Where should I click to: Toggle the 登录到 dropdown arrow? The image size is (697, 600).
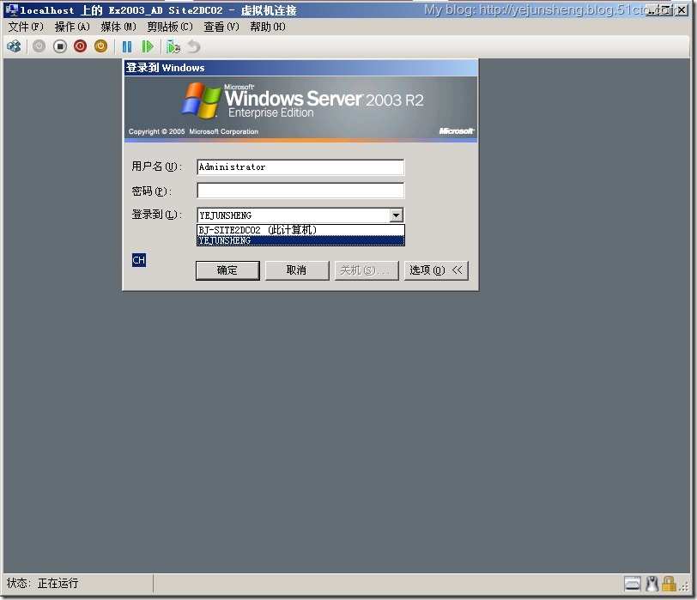(396, 215)
